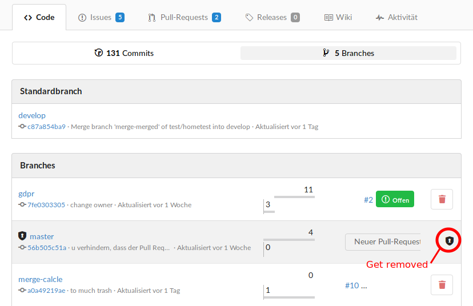This screenshot has width=473, height=306.
Task: Click the commit icon beside 56b505c51a
Action: [x=22, y=248]
